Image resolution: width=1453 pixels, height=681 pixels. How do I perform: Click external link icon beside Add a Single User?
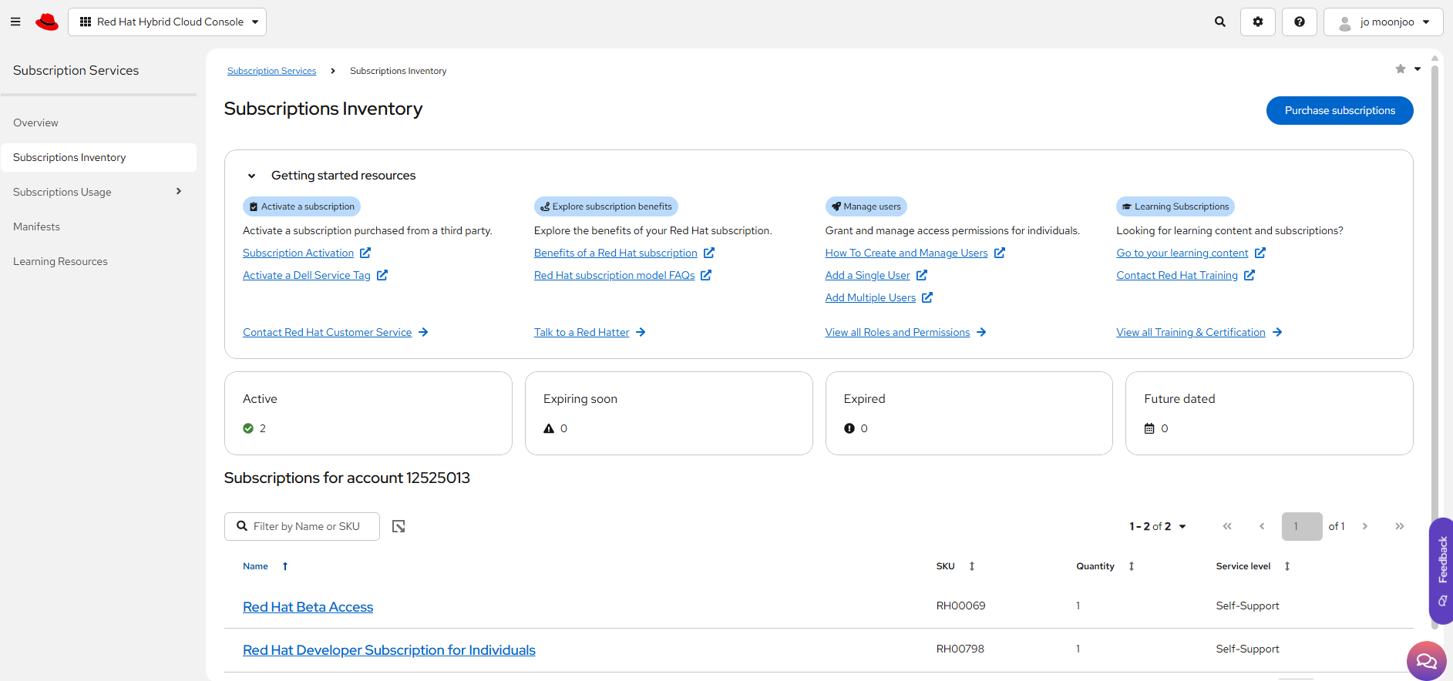(922, 275)
